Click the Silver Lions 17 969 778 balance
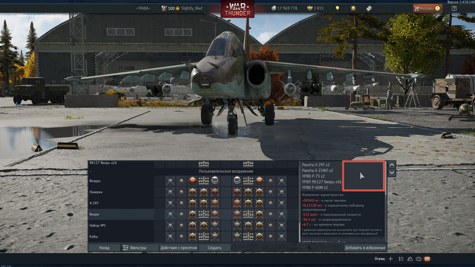 284,8
